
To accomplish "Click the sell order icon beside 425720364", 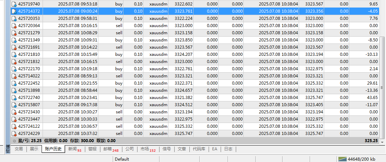I will (x=14, y=26).
